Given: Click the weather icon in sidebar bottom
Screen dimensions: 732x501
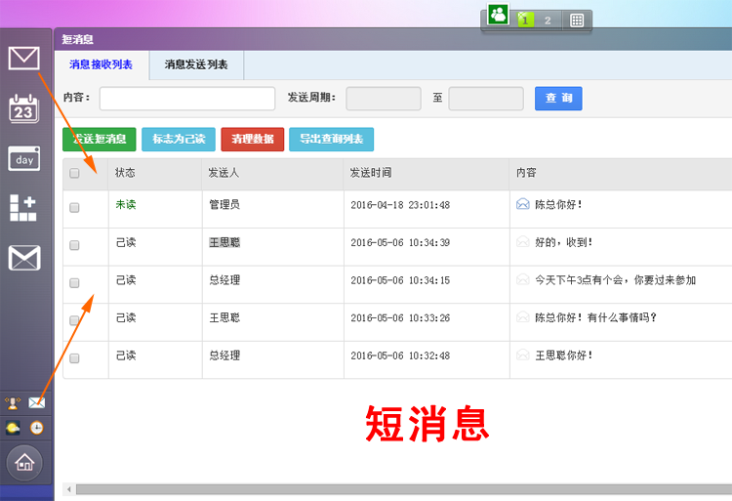Looking at the screenshot, I should [x=13, y=428].
